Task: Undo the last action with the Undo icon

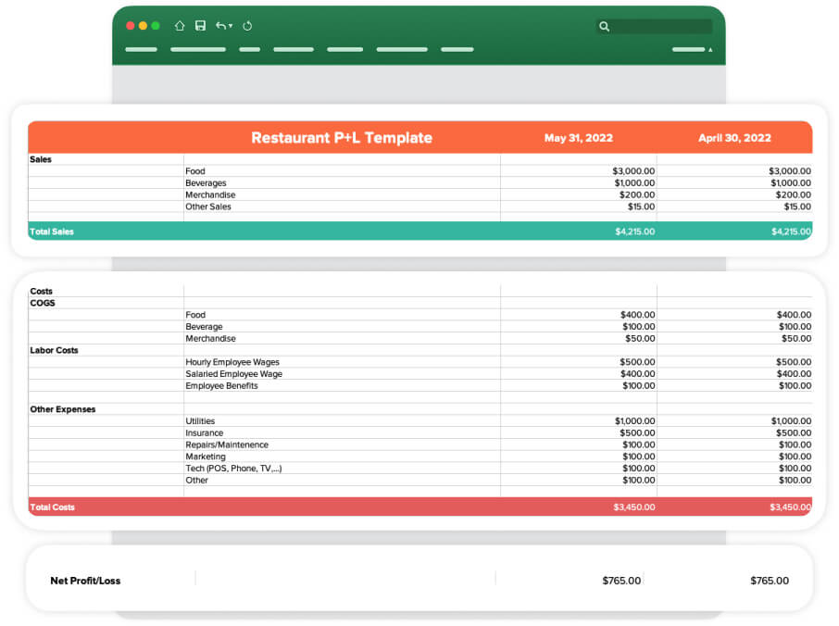Action: click(221, 26)
